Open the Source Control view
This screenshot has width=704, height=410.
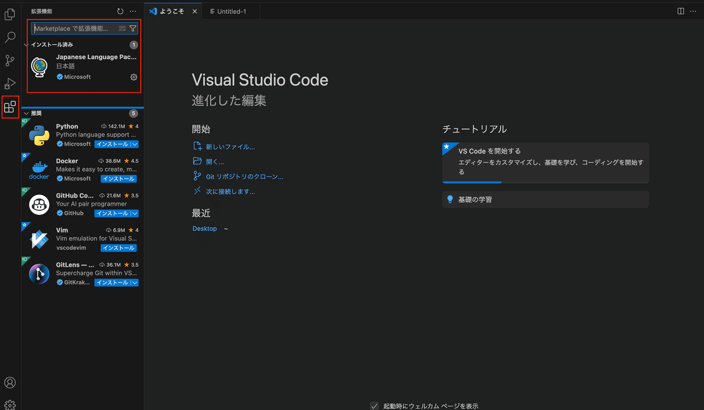(x=10, y=61)
